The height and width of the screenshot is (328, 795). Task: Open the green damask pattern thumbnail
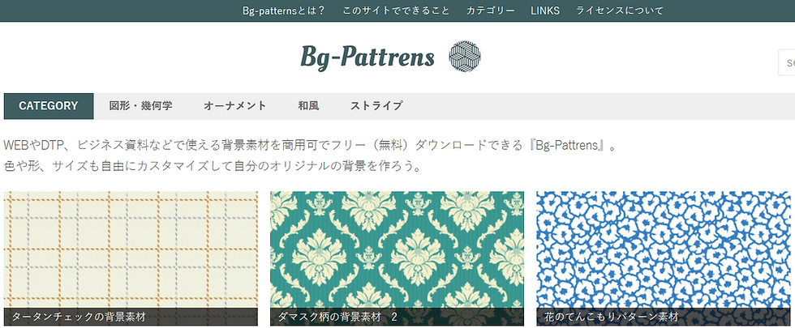(x=397, y=249)
